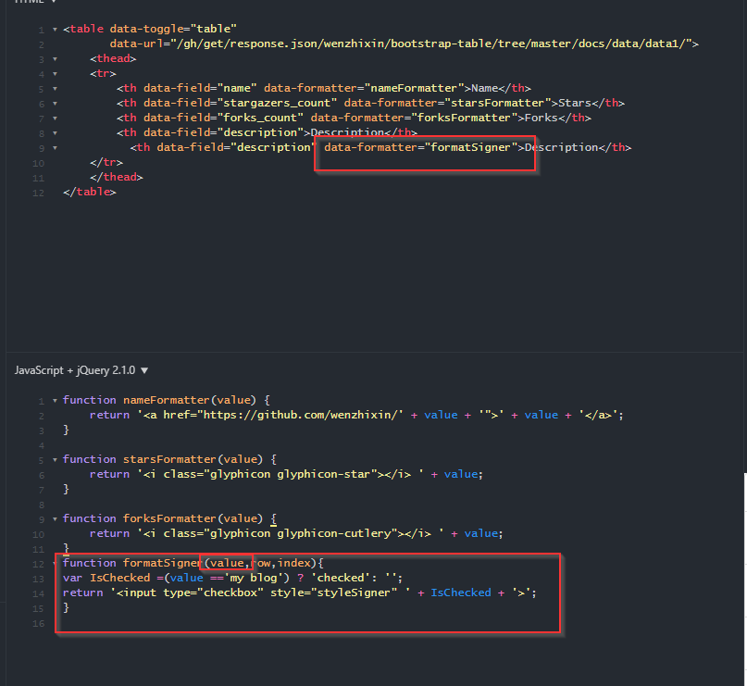This screenshot has width=747, height=686.
Task: Collapse the nameFormatter function fold arrow
Action: (x=56, y=399)
